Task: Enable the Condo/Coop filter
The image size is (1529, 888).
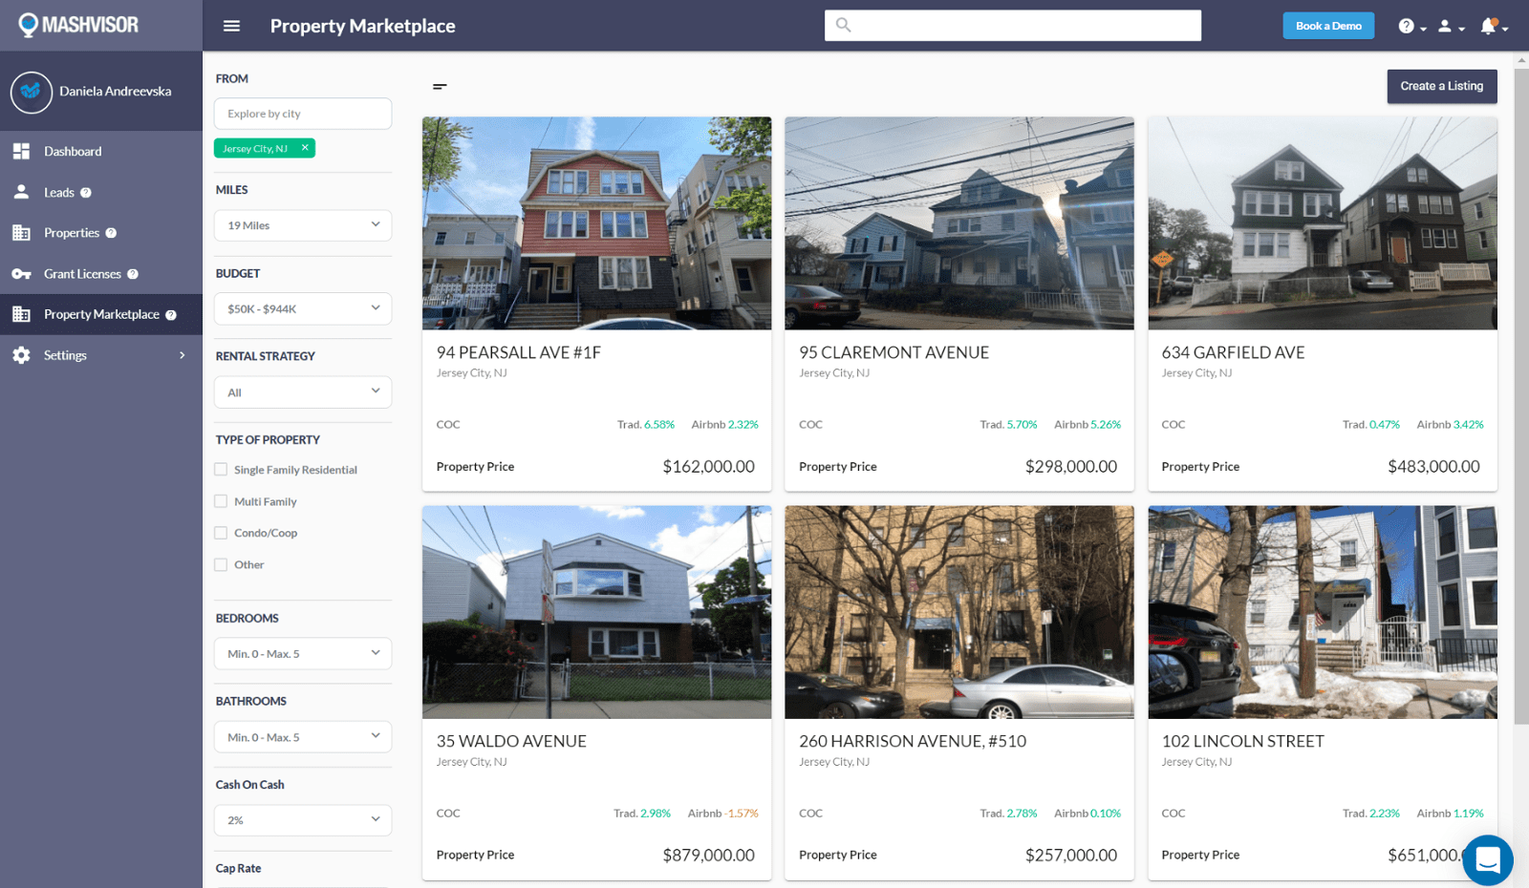Action: pos(221,532)
